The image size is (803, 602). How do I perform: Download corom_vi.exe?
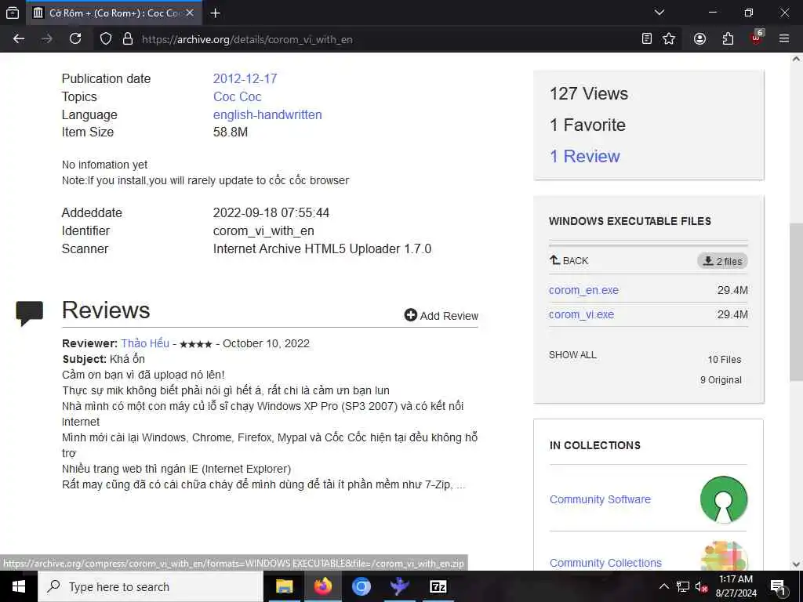point(581,314)
